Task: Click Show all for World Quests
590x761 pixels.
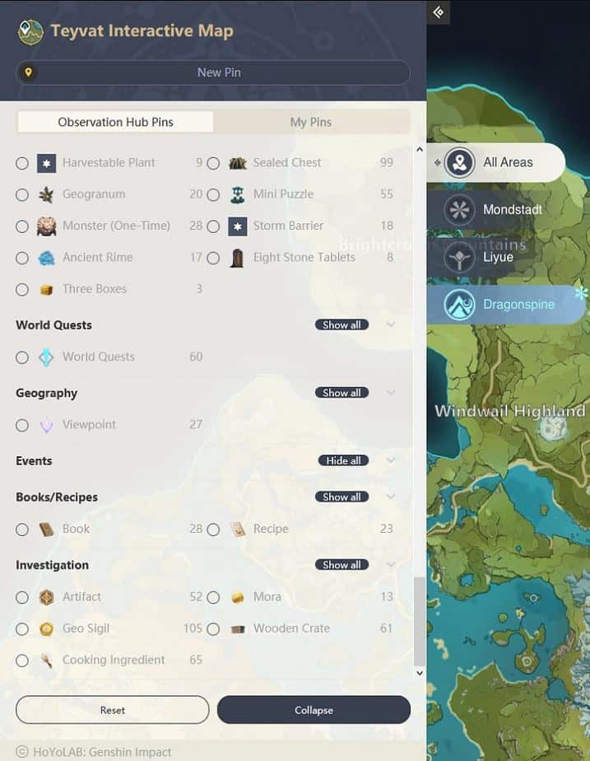Action: coord(341,324)
